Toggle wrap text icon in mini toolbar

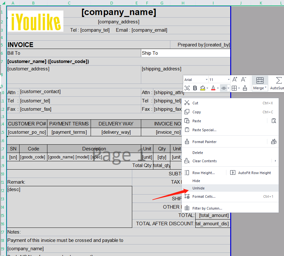click(187, 88)
